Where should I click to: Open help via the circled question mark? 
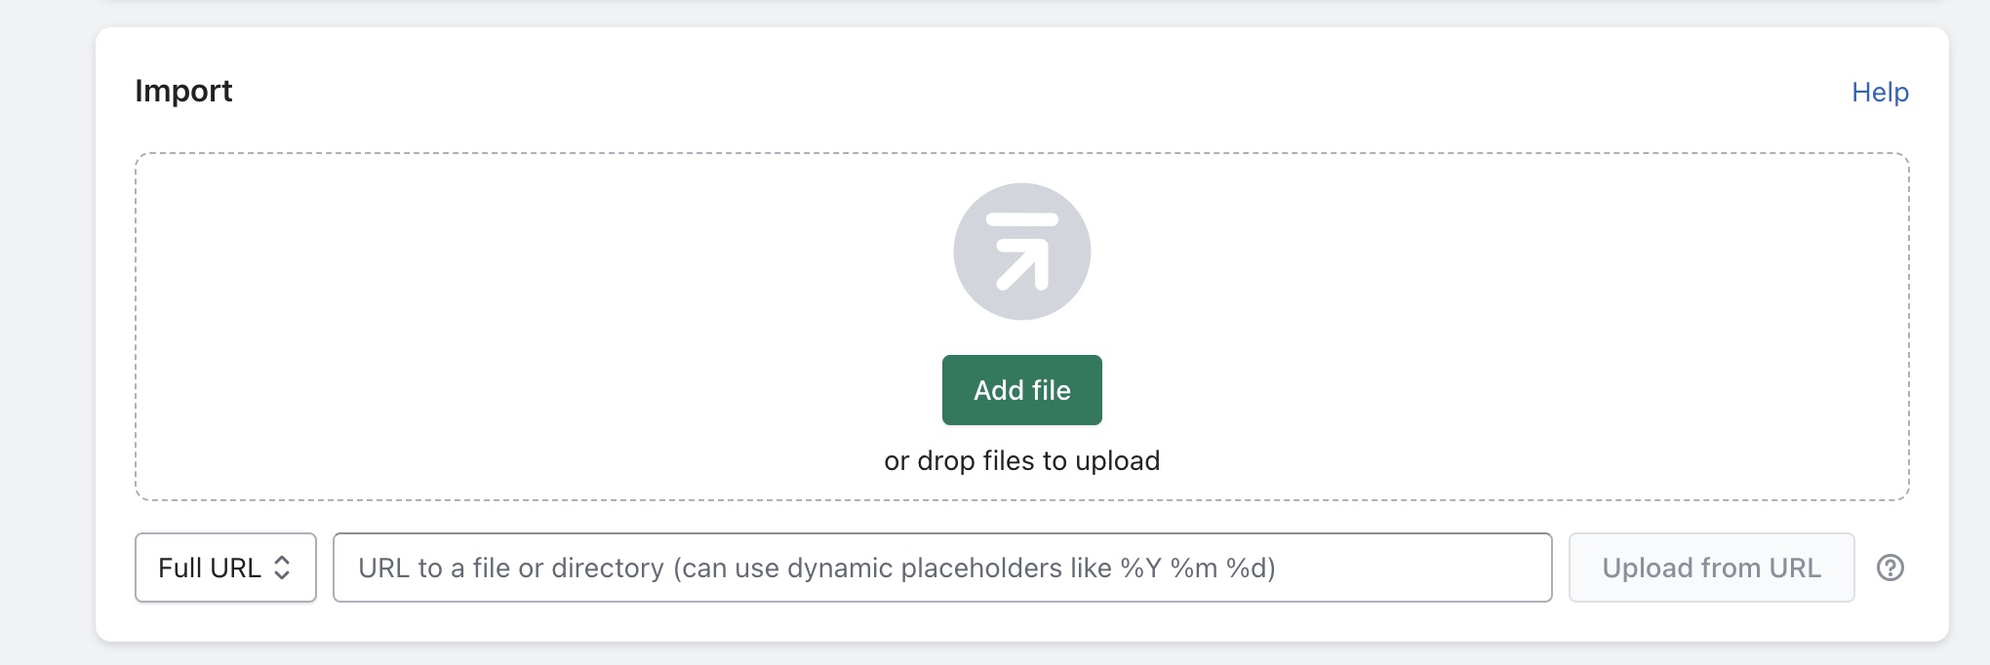[x=1889, y=567]
